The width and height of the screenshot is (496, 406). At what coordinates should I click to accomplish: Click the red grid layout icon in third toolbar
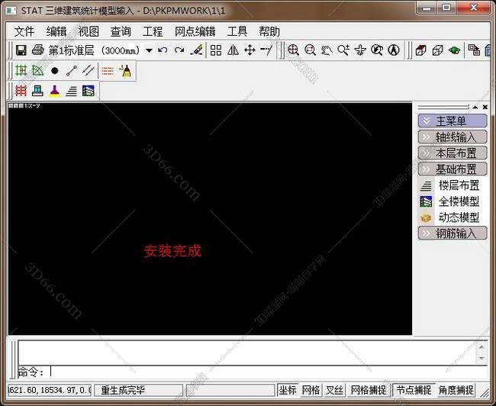(x=21, y=91)
